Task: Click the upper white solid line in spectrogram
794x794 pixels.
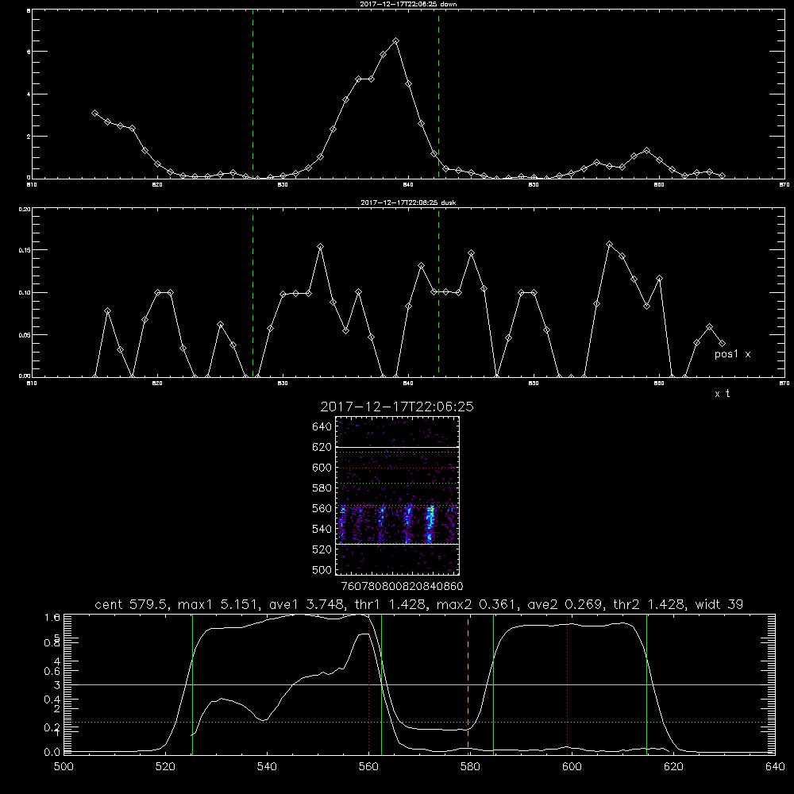Action: [x=398, y=447]
